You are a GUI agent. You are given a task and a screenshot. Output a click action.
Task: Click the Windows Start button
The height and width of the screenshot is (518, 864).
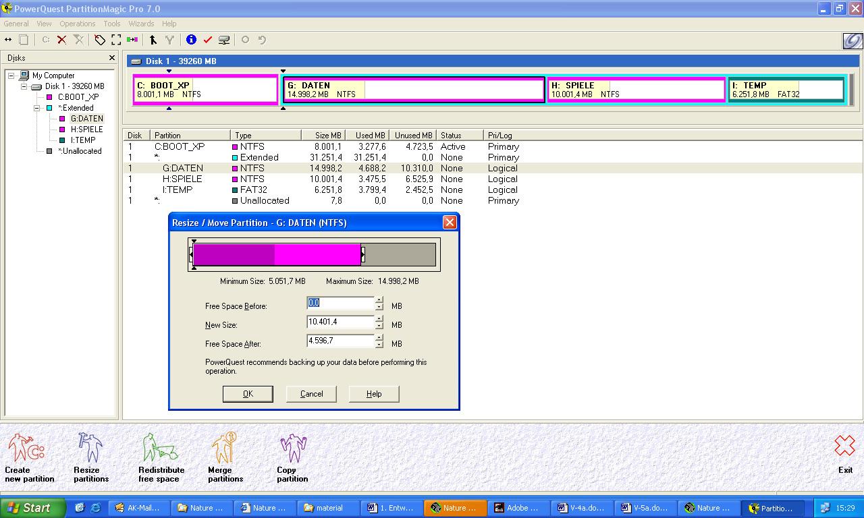[x=33, y=508]
